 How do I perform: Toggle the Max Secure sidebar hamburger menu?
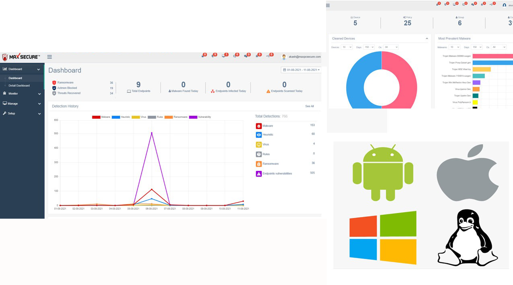point(49,57)
